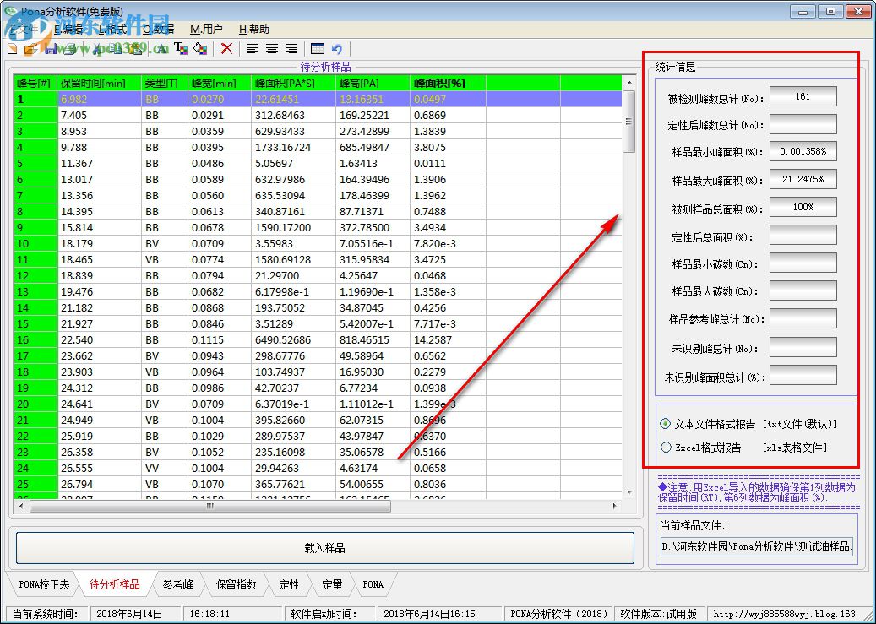Center-align text using the toolbar icon

(x=272, y=49)
